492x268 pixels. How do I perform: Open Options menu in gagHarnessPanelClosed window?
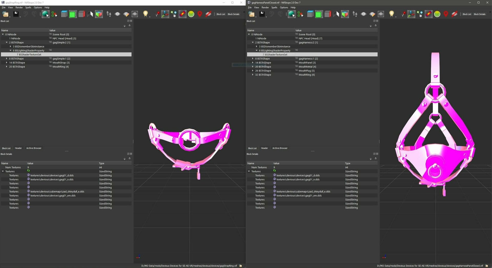point(284,7)
